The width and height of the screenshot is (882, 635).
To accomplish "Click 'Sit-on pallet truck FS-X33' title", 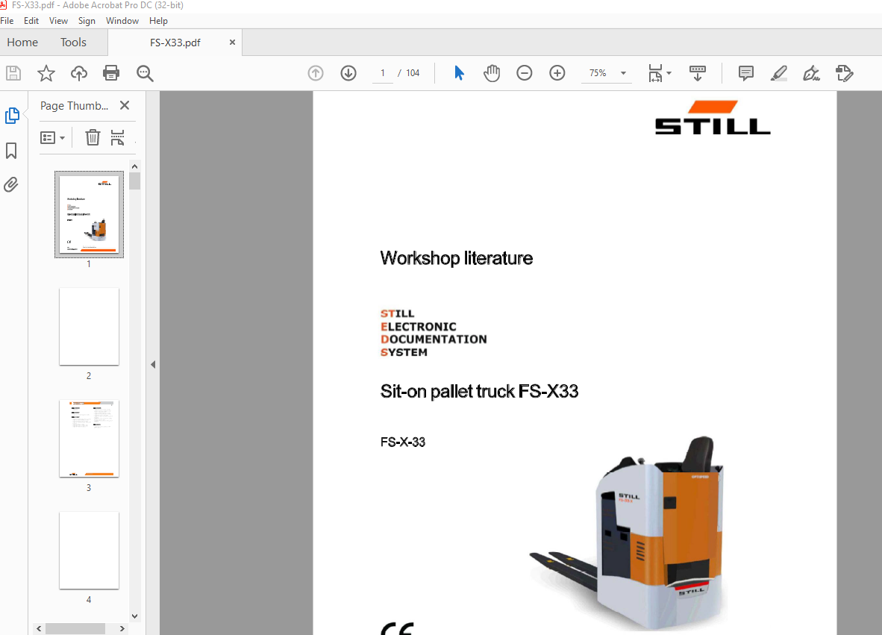I will click(x=479, y=391).
